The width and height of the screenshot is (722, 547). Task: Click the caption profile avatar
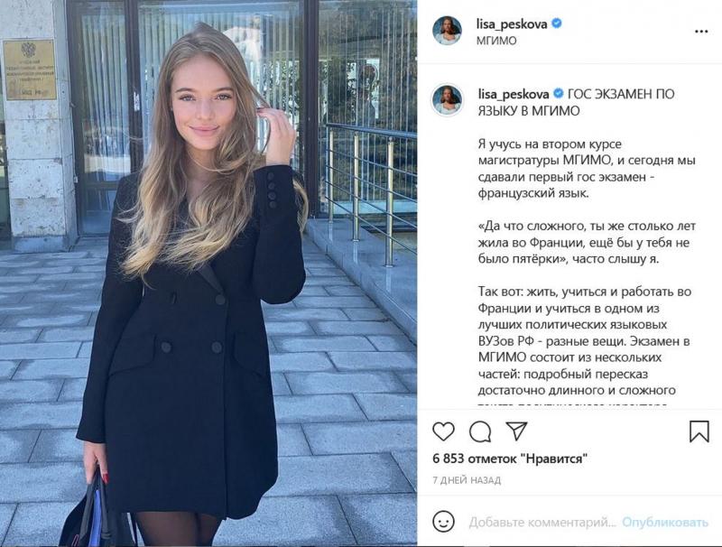447,100
